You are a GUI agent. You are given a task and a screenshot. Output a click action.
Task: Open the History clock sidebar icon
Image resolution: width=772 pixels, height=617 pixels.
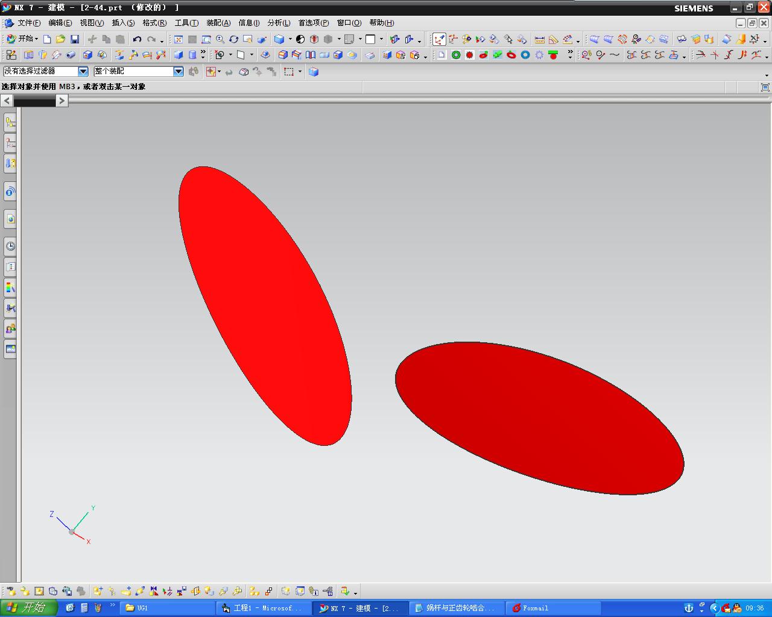coord(10,246)
